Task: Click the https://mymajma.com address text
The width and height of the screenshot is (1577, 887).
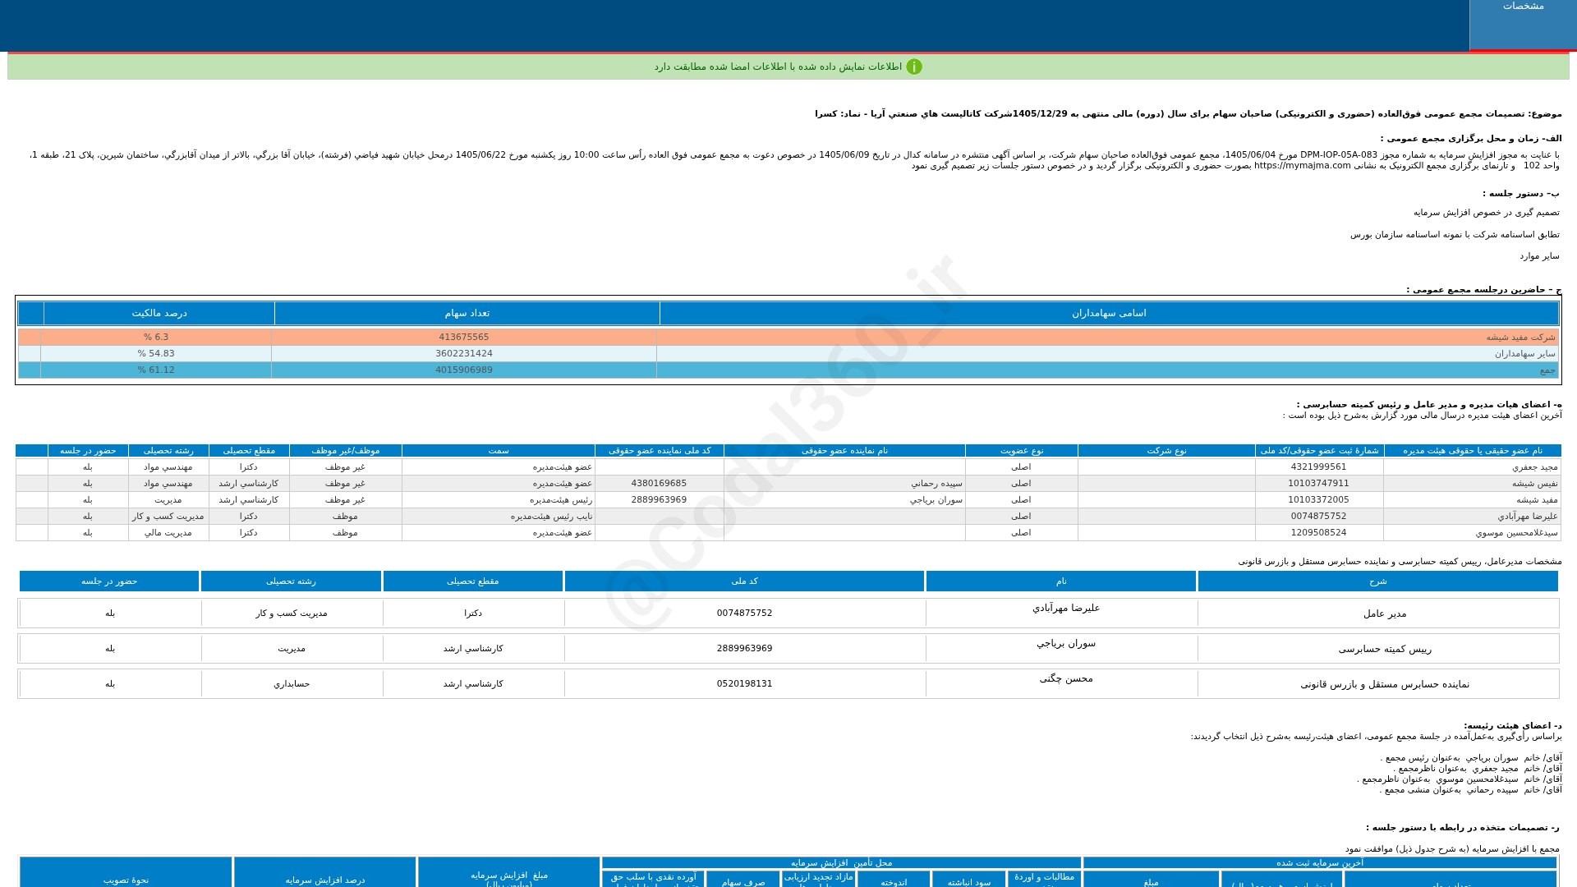Action: [x=1302, y=166]
